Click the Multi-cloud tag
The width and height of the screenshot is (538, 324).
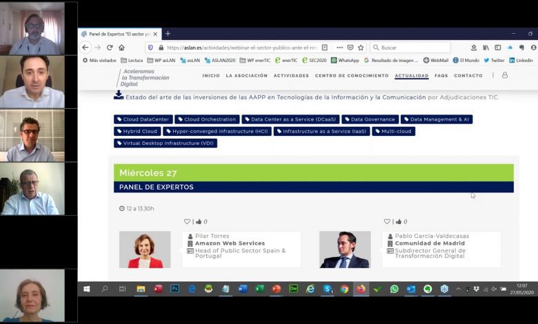394,131
